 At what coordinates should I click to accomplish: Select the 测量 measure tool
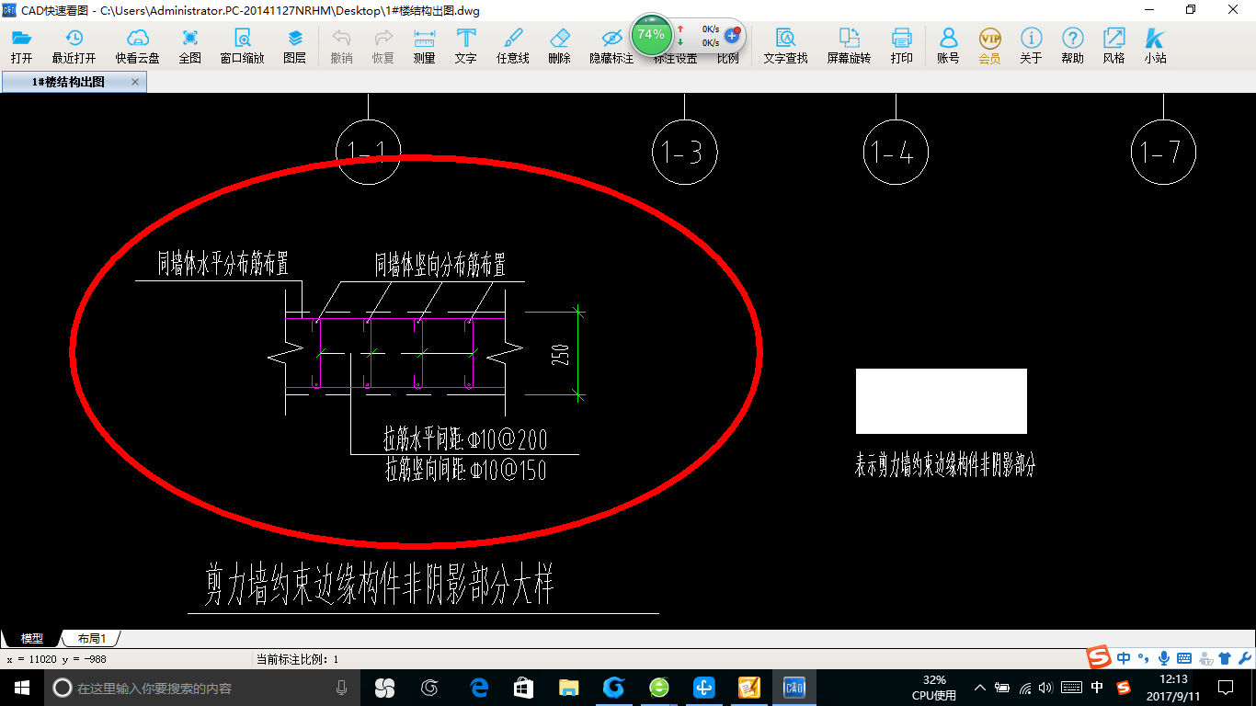click(425, 45)
